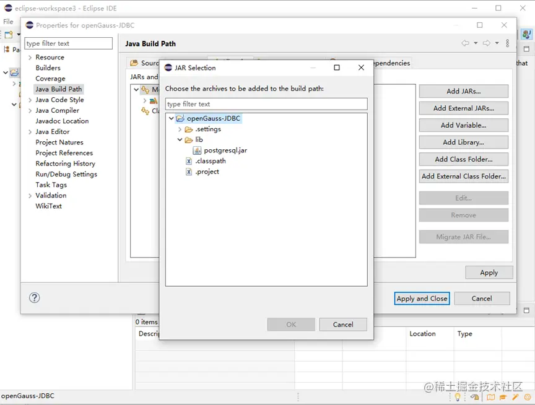Focus the JAR Selection filter text field
535x405 pixels.
point(266,104)
